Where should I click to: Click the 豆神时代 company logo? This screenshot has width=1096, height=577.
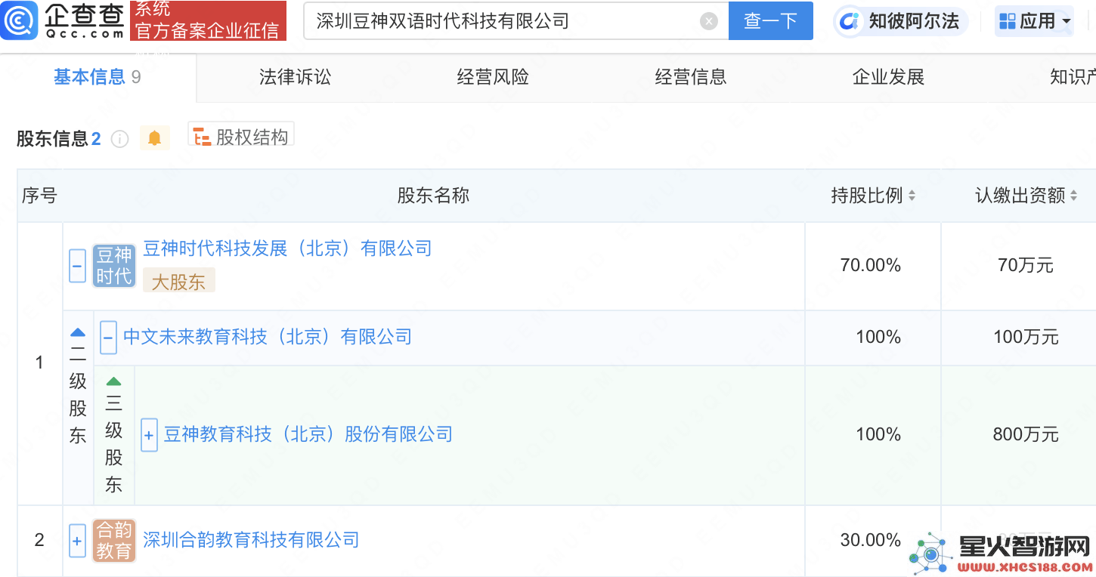click(114, 266)
